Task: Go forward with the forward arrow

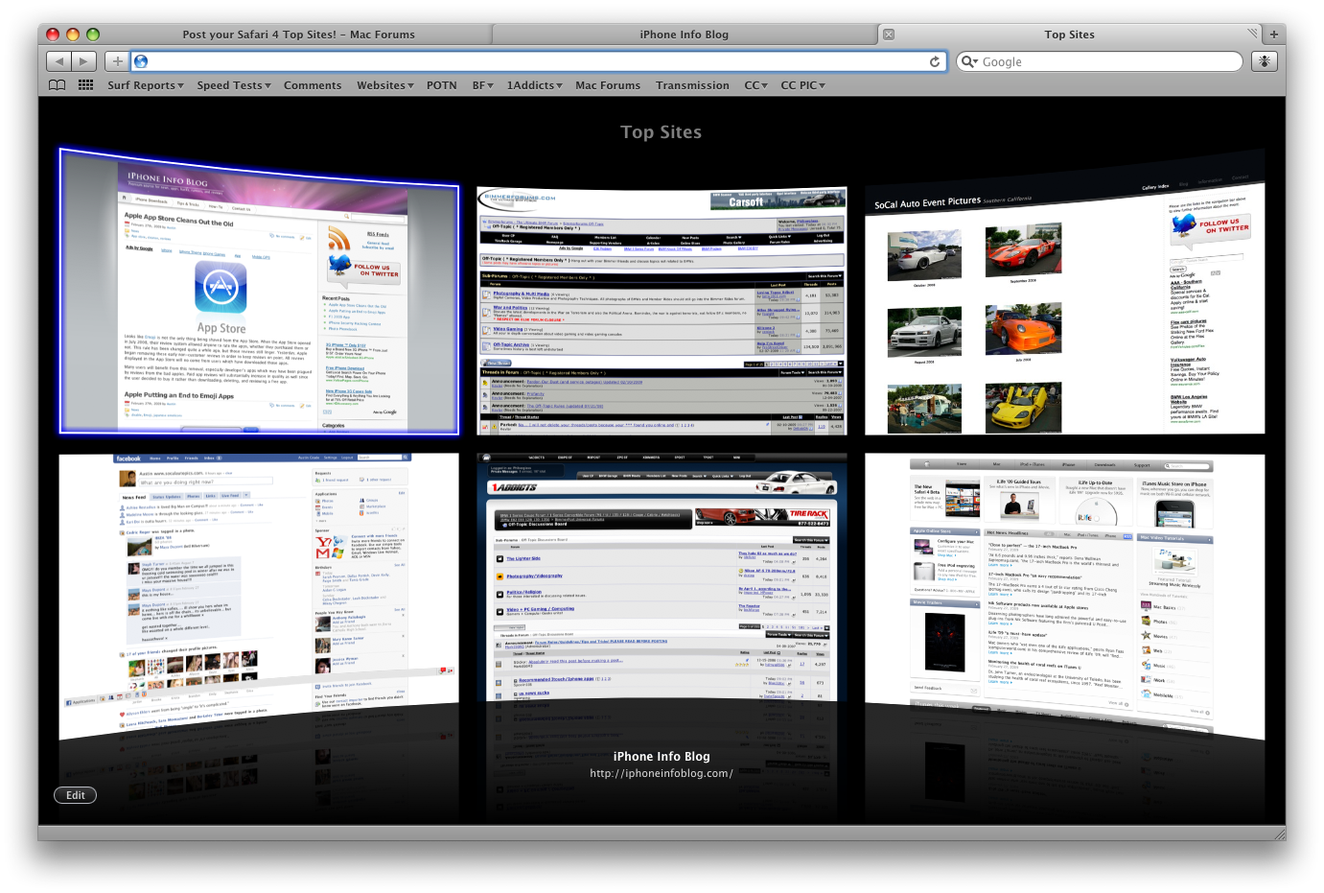Action: click(x=84, y=61)
